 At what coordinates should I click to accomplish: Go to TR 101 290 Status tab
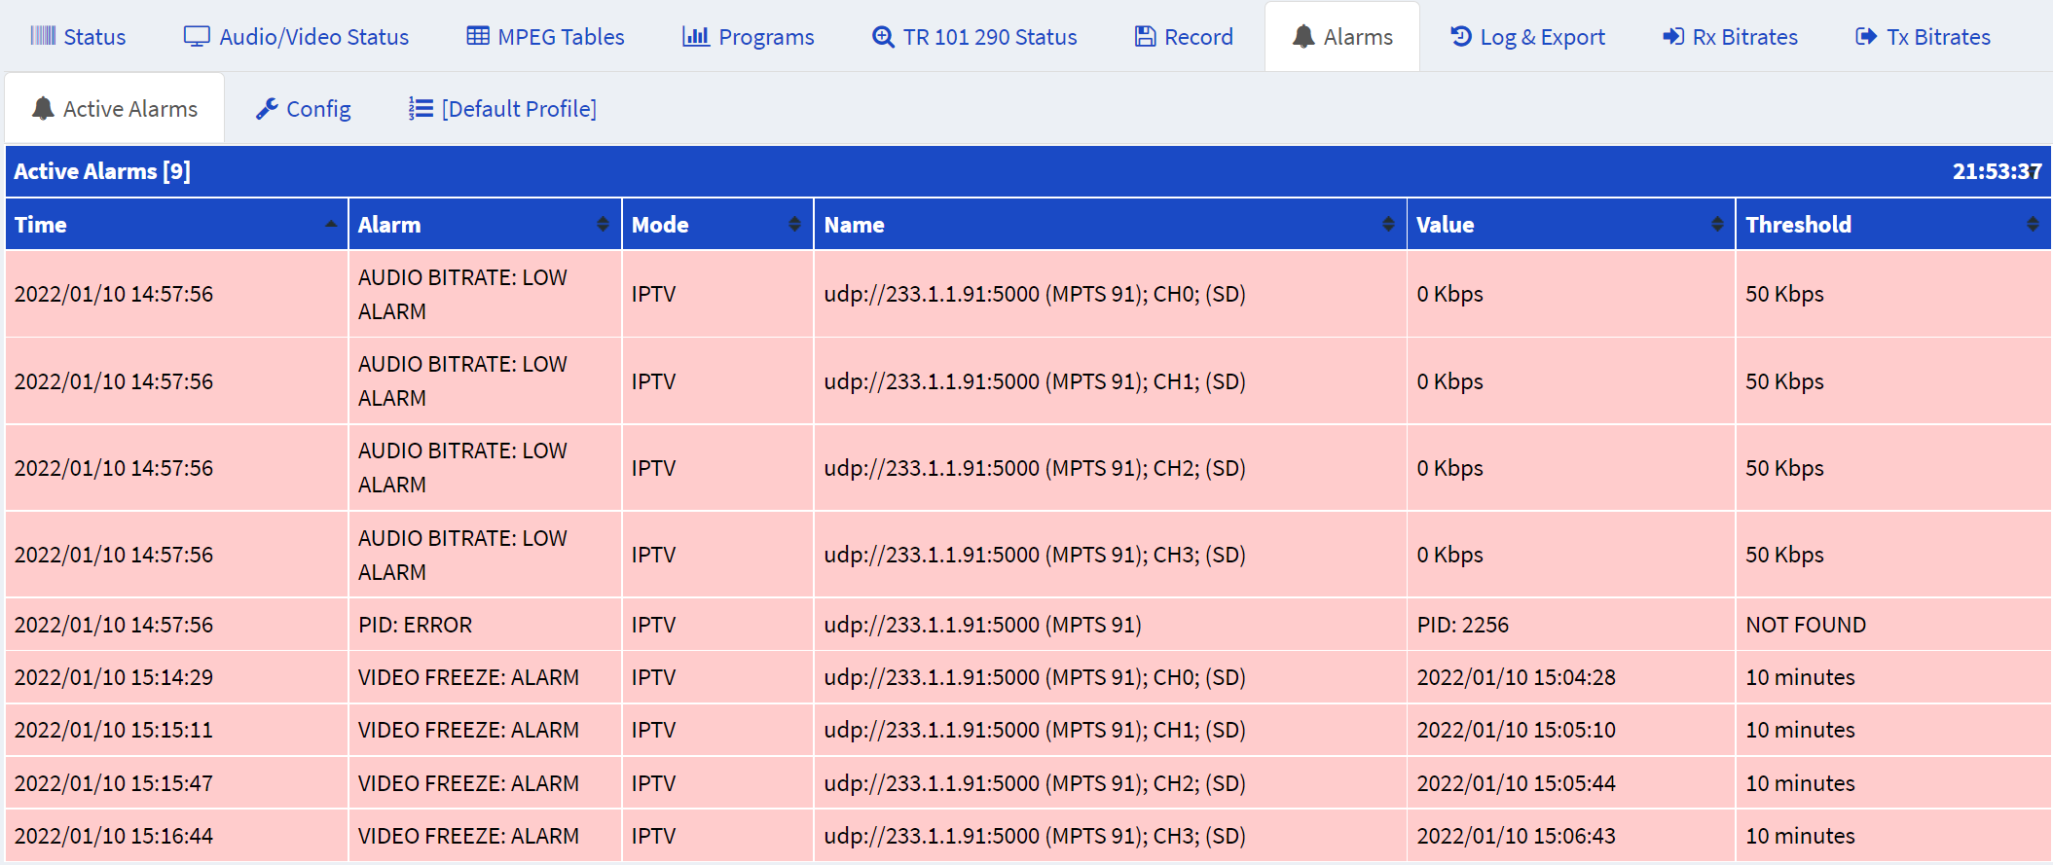(x=974, y=36)
